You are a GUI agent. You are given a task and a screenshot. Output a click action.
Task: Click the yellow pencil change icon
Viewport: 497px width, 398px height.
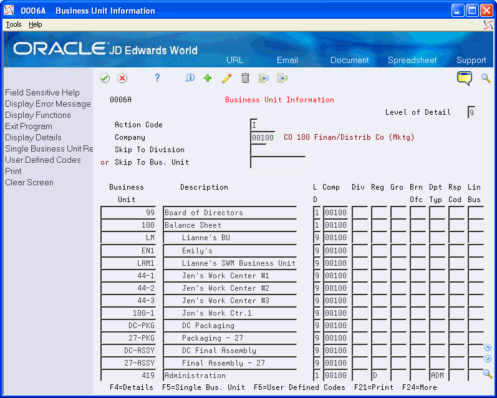click(x=226, y=78)
